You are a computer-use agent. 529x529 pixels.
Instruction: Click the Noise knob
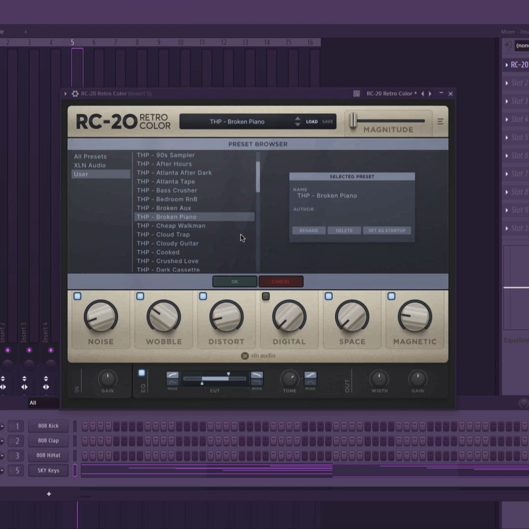coord(100,316)
